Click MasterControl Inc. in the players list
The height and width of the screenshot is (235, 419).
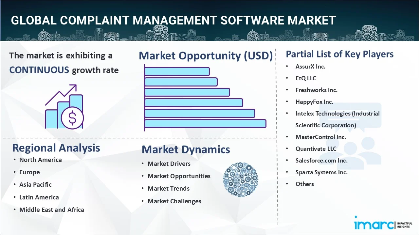(320, 137)
